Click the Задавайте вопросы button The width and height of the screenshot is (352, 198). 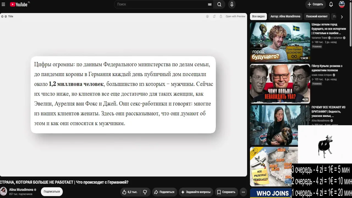tap(196, 192)
